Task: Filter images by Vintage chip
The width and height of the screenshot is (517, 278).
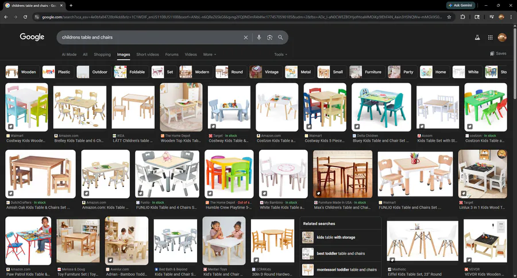Action: point(265,72)
